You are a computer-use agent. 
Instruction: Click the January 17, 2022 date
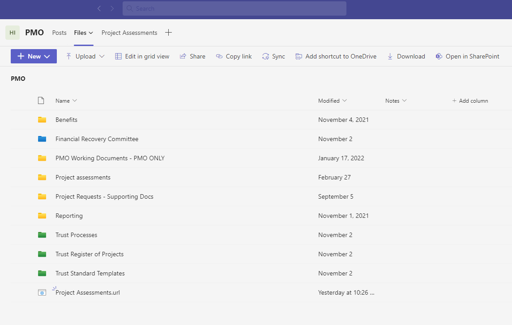click(341, 158)
